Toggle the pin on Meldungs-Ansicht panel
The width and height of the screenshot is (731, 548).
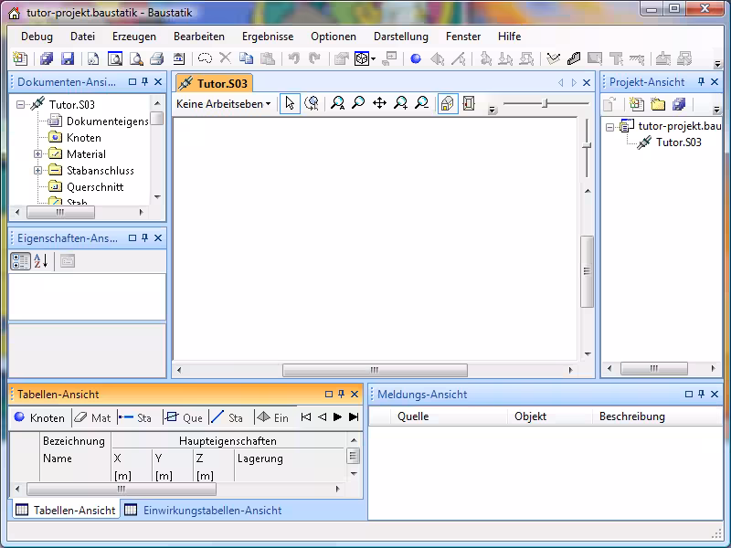point(702,395)
